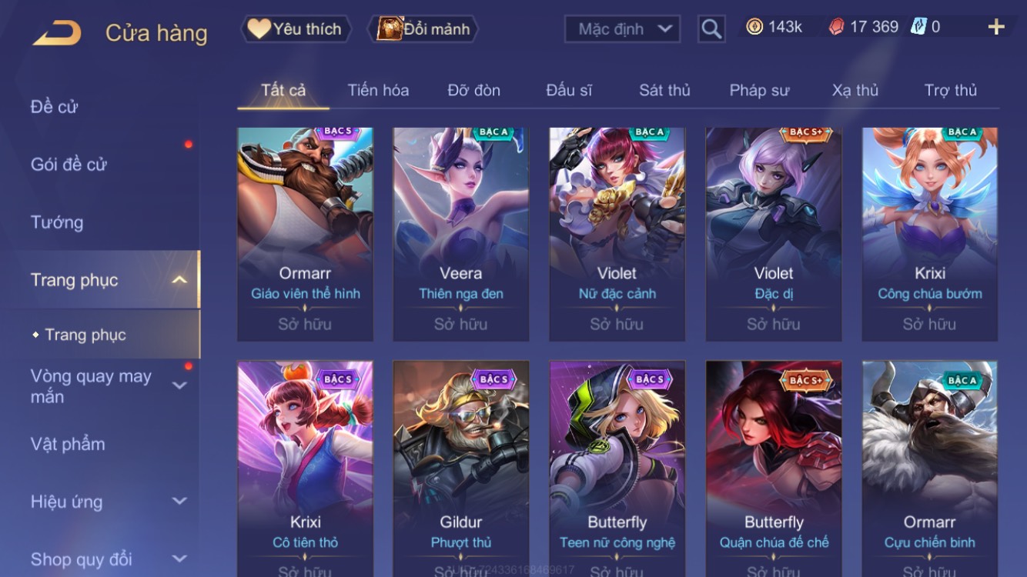1027x577 pixels.
Task: Open the Mặc định sort dropdown
Action: (622, 29)
